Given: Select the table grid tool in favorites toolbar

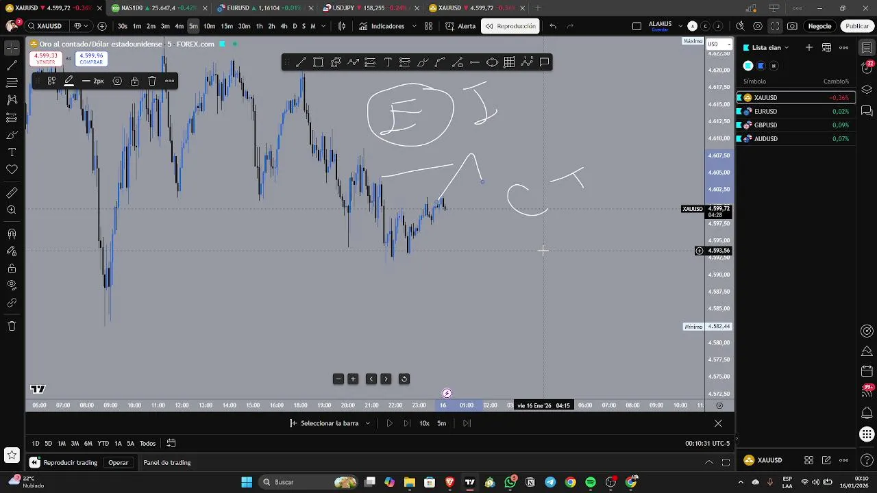Looking at the screenshot, I should (x=509, y=62).
